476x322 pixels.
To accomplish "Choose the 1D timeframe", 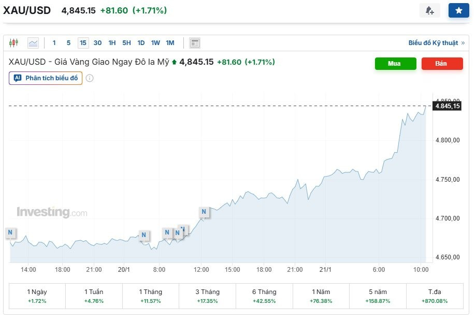I will (x=141, y=43).
